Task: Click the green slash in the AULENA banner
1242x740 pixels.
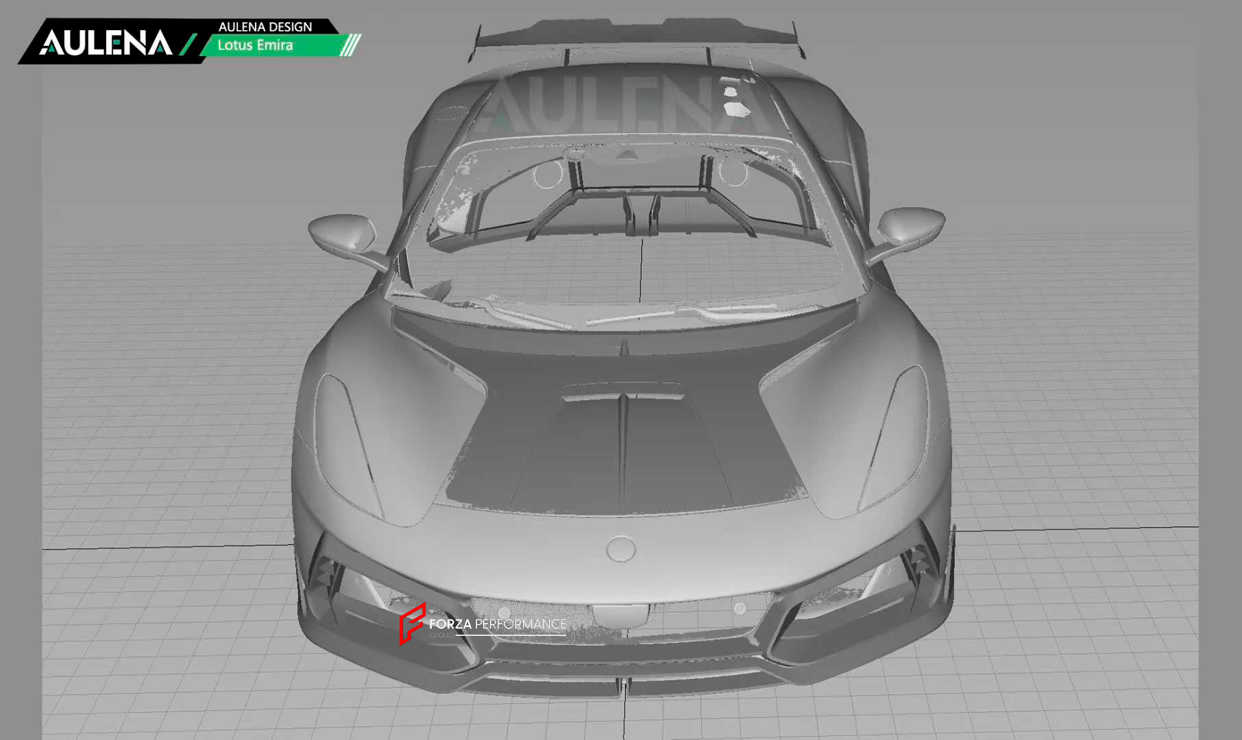Action: coord(188,44)
